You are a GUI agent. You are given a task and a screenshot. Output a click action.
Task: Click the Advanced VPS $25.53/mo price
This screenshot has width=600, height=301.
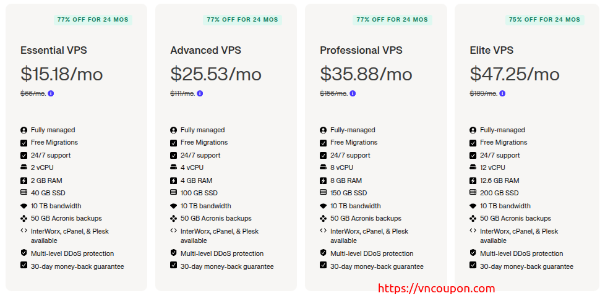pyautogui.click(x=216, y=74)
